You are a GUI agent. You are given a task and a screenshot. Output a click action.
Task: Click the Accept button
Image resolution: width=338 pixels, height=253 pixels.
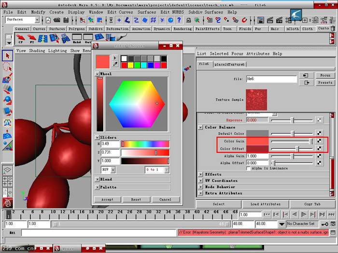coord(107,200)
